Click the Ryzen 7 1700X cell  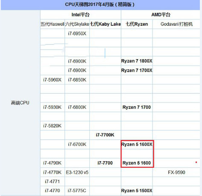point(137,70)
